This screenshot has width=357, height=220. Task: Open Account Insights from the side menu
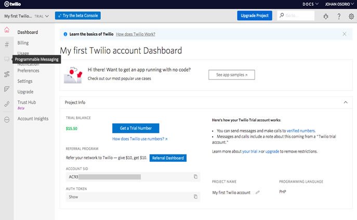click(33, 119)
